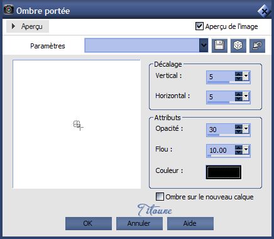
Task: Reset settings to default with the reset icon
Action: 257,45
